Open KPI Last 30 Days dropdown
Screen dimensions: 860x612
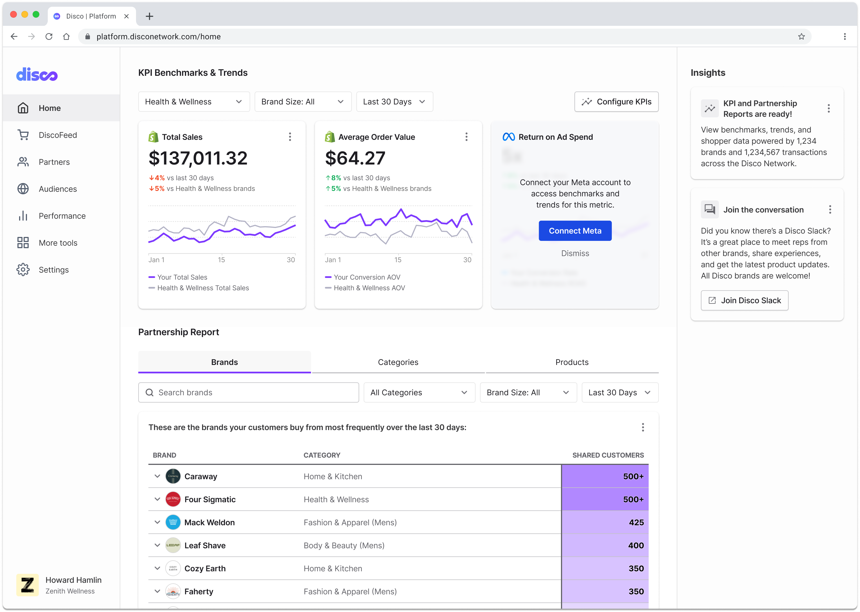(395, 102)
